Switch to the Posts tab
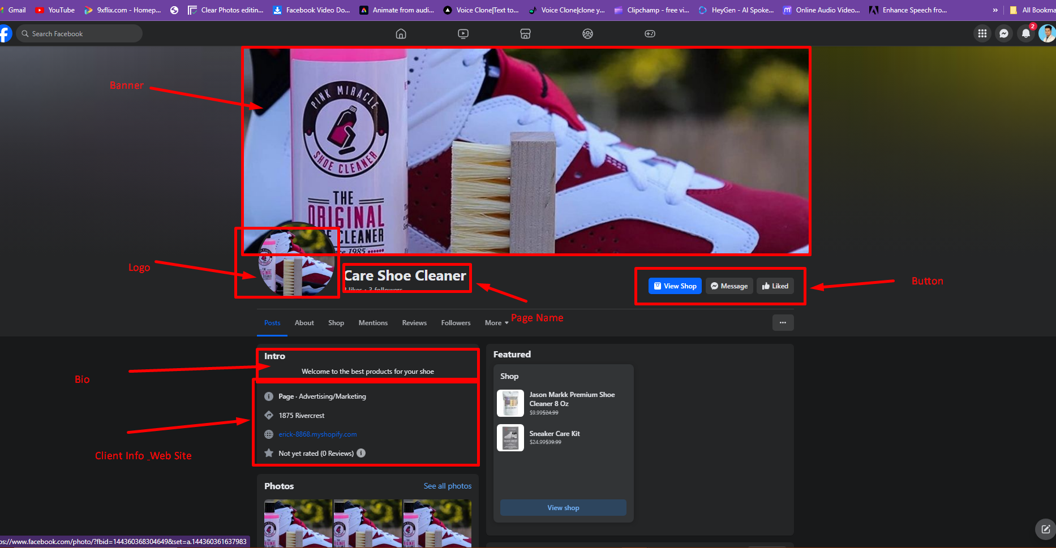 (272, 323)
